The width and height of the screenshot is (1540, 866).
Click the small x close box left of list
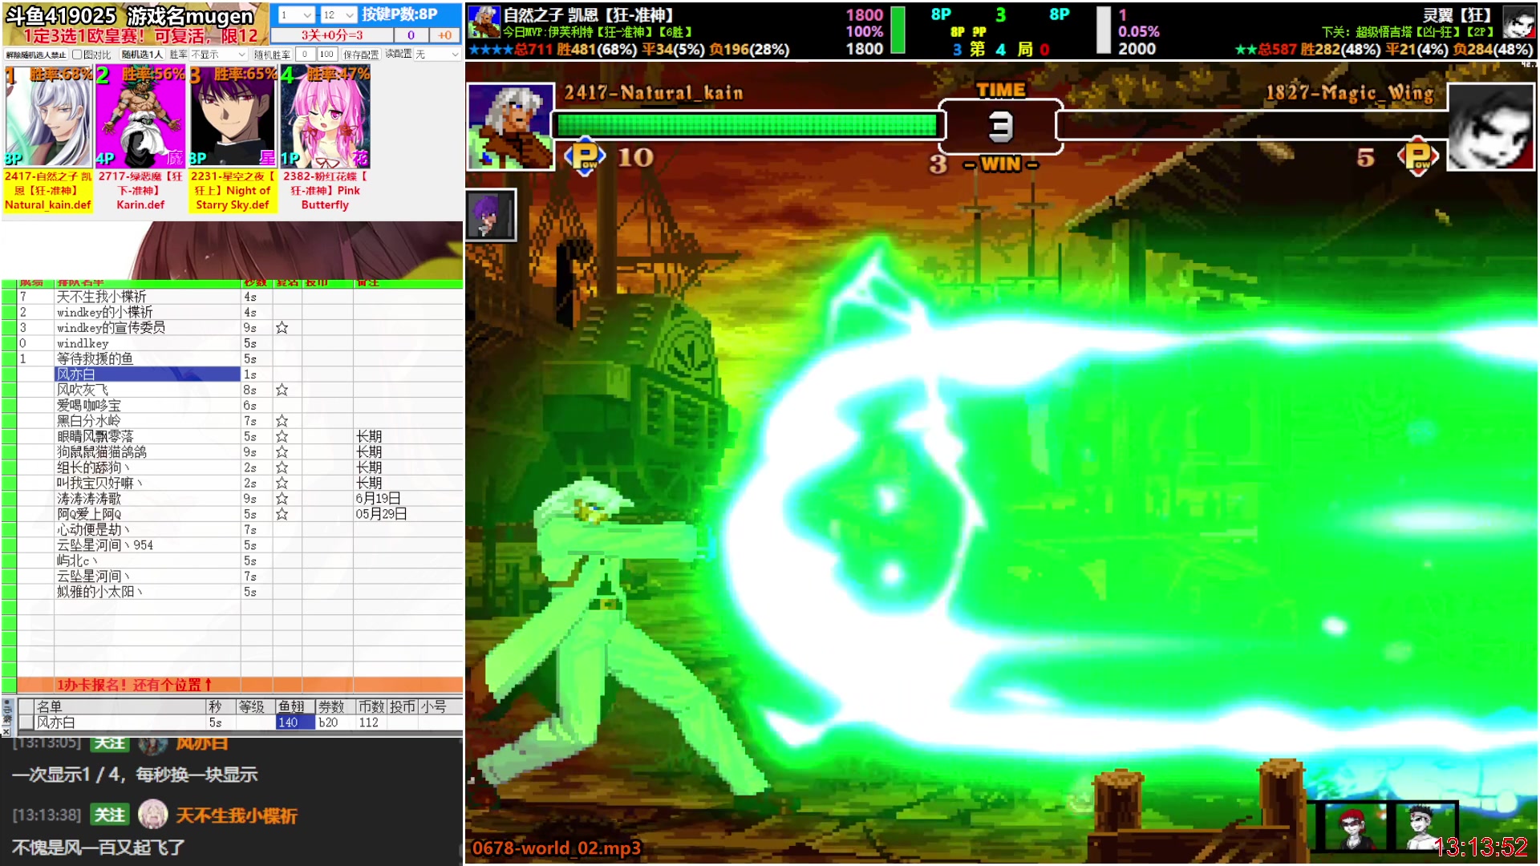(x=6, y=731)
